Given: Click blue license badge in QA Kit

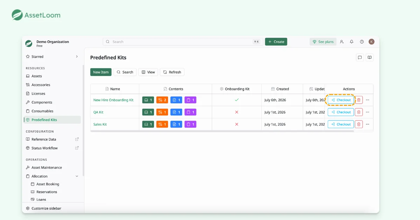Looking at the screenshot, I should 176,112.
